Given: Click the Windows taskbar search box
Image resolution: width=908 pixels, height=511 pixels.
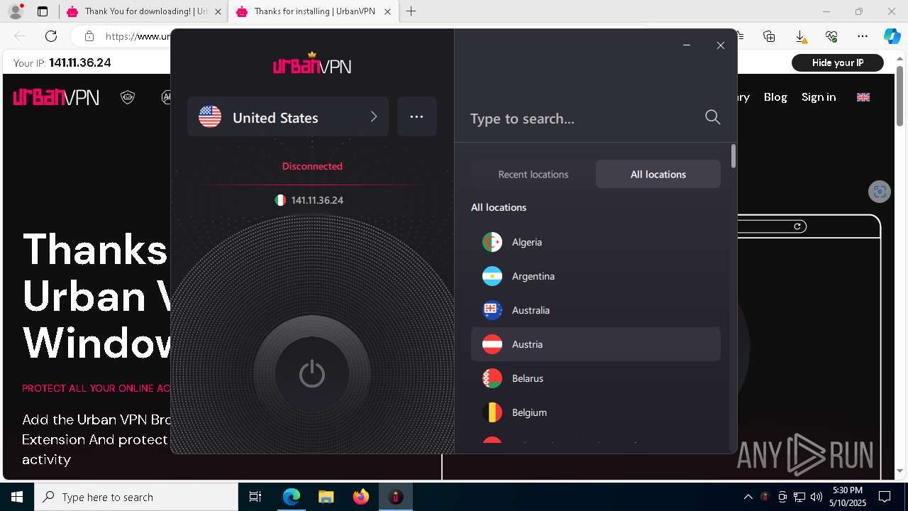Looking at the screenshot, I should point(136,497).
